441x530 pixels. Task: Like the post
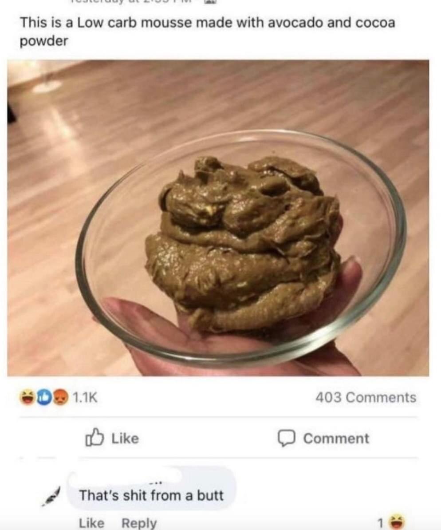[112, 438]
